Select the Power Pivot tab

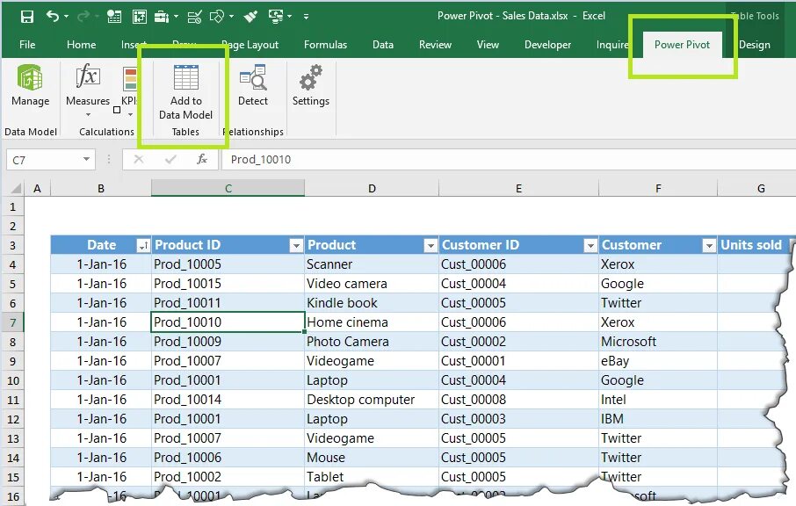click(x=682, y=45)
